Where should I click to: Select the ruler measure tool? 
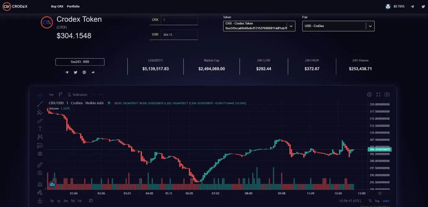40,165
